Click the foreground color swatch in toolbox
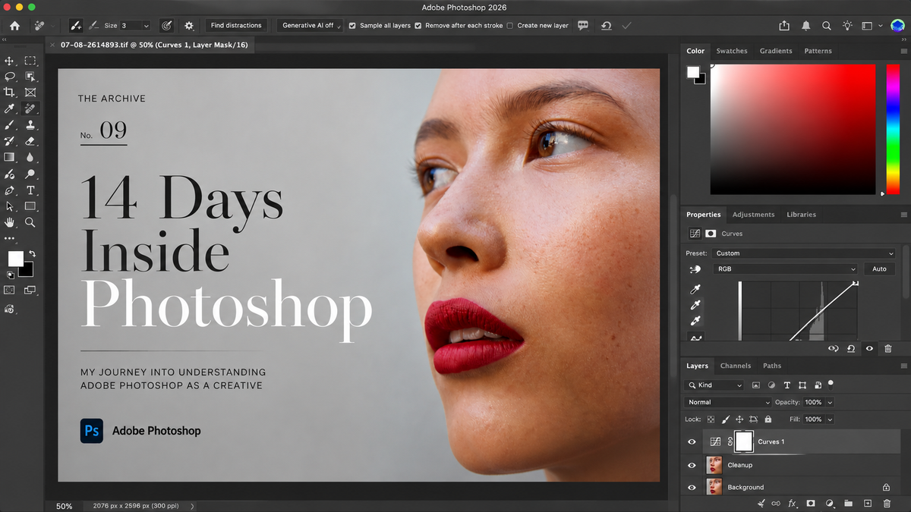The height and width of the screenshot is (512, 911). (15, 259)
